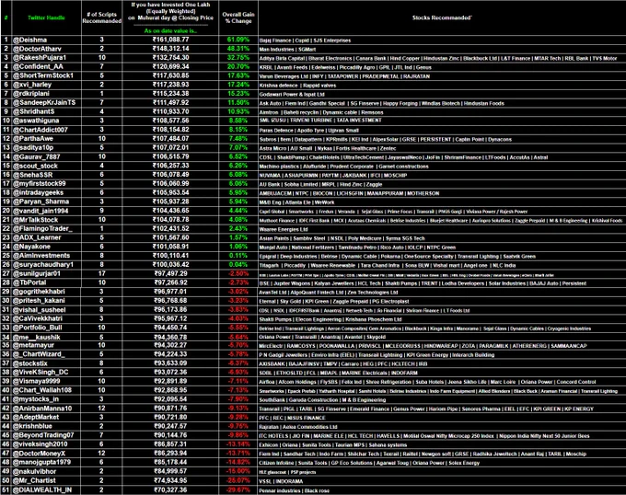
Task: Select the ₹70,327.36 value cell
Action: coord(170,489)
